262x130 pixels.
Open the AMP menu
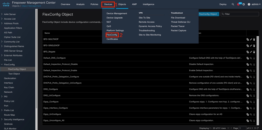[x=134, y=4]
